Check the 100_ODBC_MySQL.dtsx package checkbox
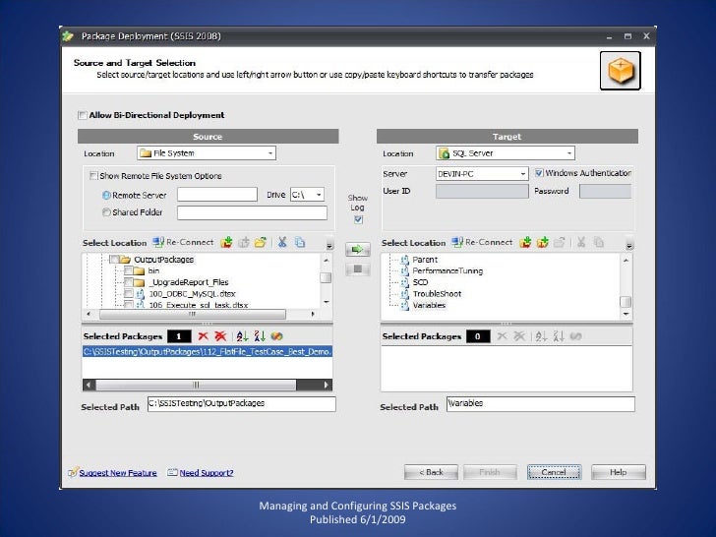Screen dimensions: 716x537 (x=128, y=294)
